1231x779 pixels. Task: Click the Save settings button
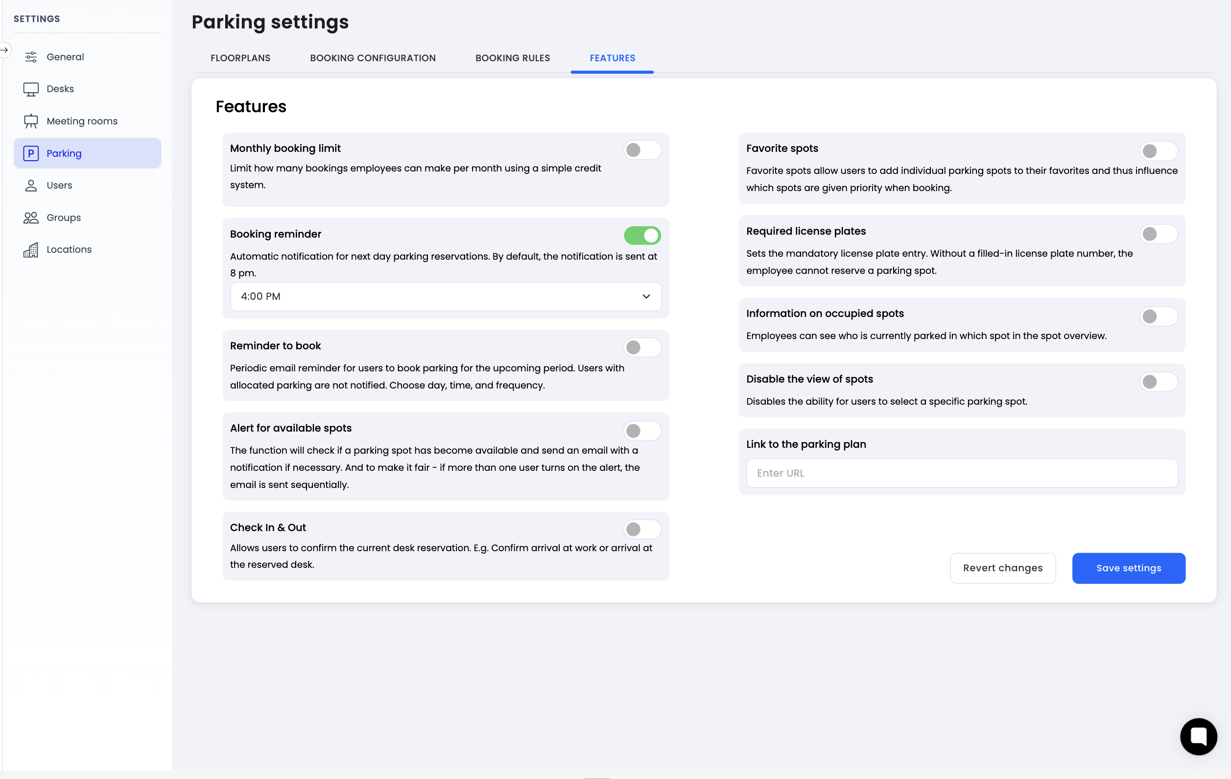1128,568
